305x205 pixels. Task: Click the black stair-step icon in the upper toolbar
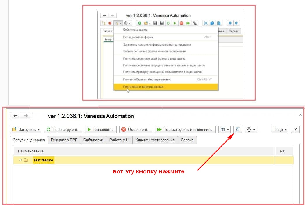click(x=194, y=23)
